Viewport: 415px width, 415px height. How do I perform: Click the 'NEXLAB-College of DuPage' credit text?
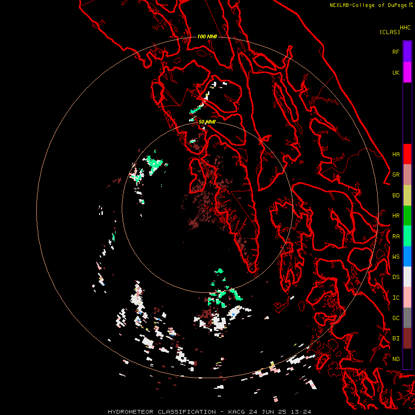point(368,5)
